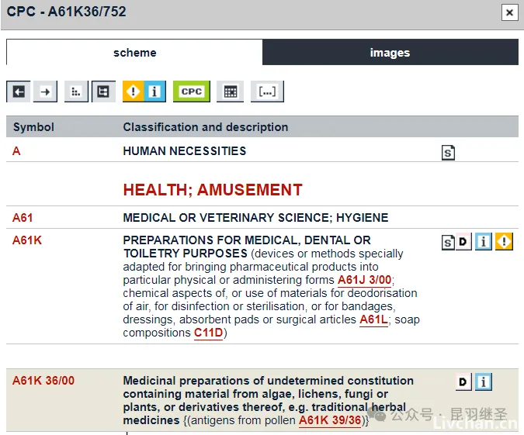The width and height of the screenshot is (524, 435).
Task: Click the forward arrow toolbar icon
Action: click(x=45, y=91)
